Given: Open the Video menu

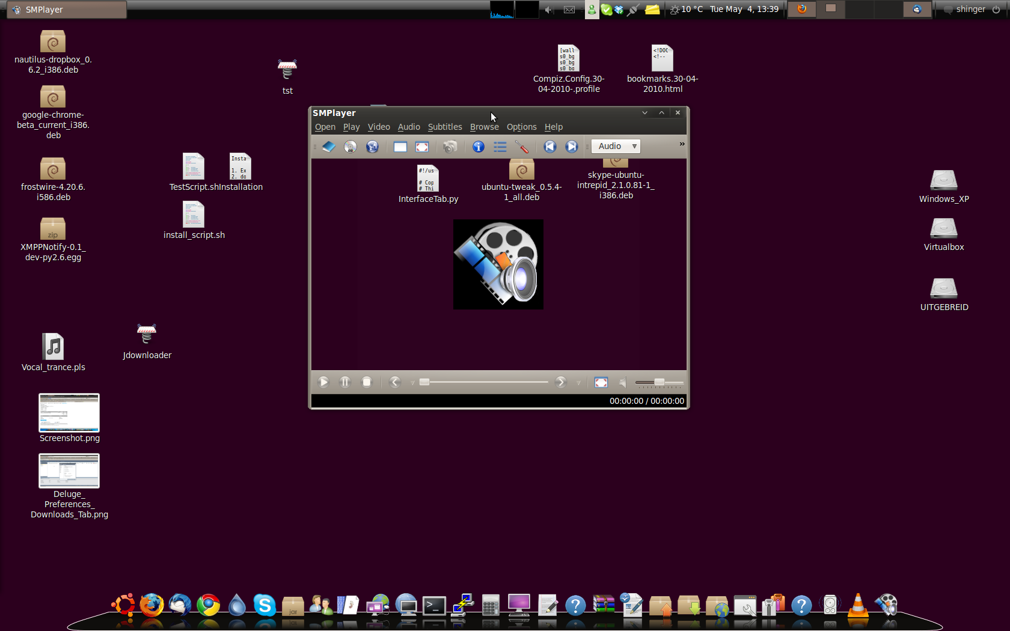Looking at the screenshot, I should 379,127.
